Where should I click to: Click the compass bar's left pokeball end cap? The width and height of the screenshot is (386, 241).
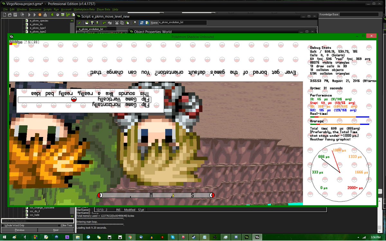pos(100,195)
